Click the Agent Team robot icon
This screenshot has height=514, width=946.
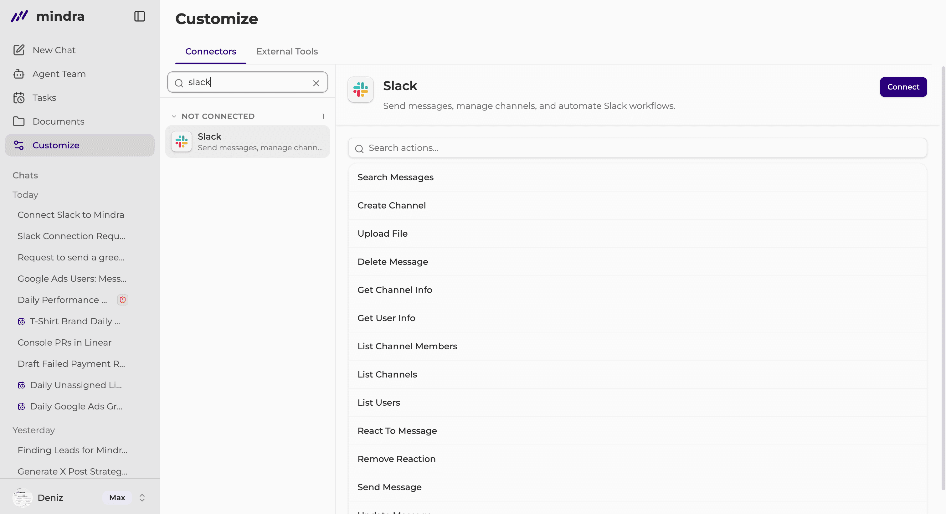[19, 74]
